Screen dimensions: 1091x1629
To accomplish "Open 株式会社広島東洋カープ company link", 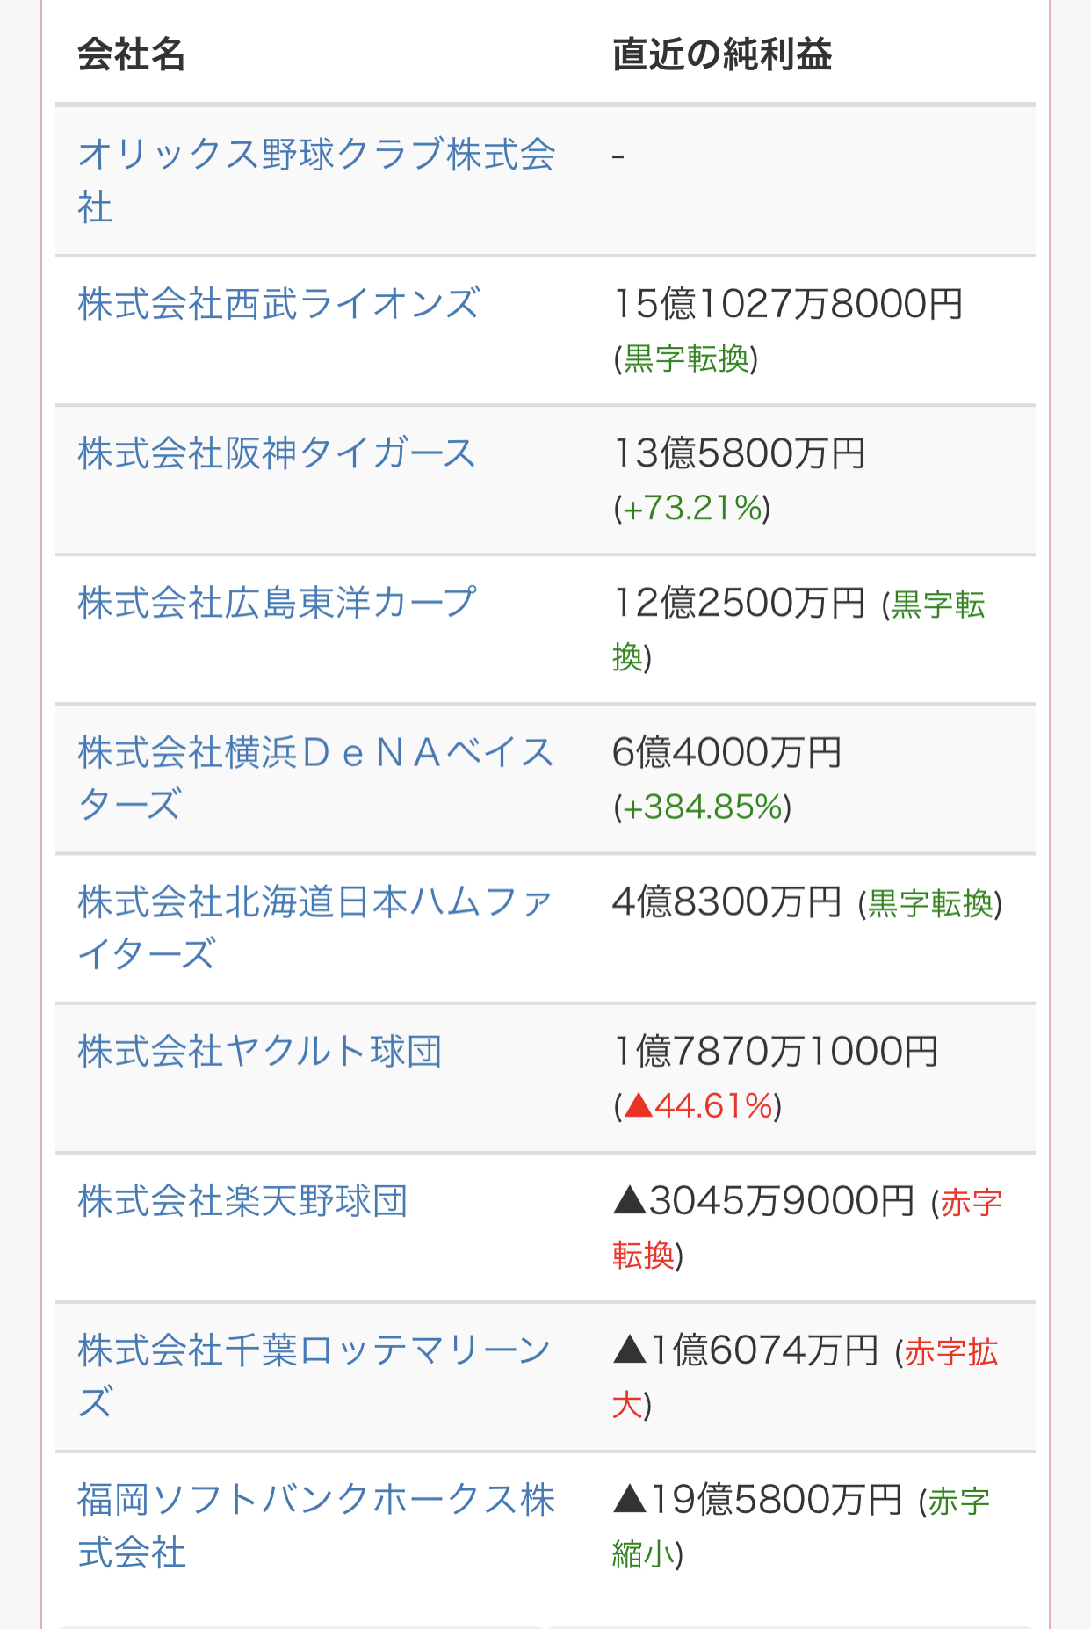I will click(277, 603).
